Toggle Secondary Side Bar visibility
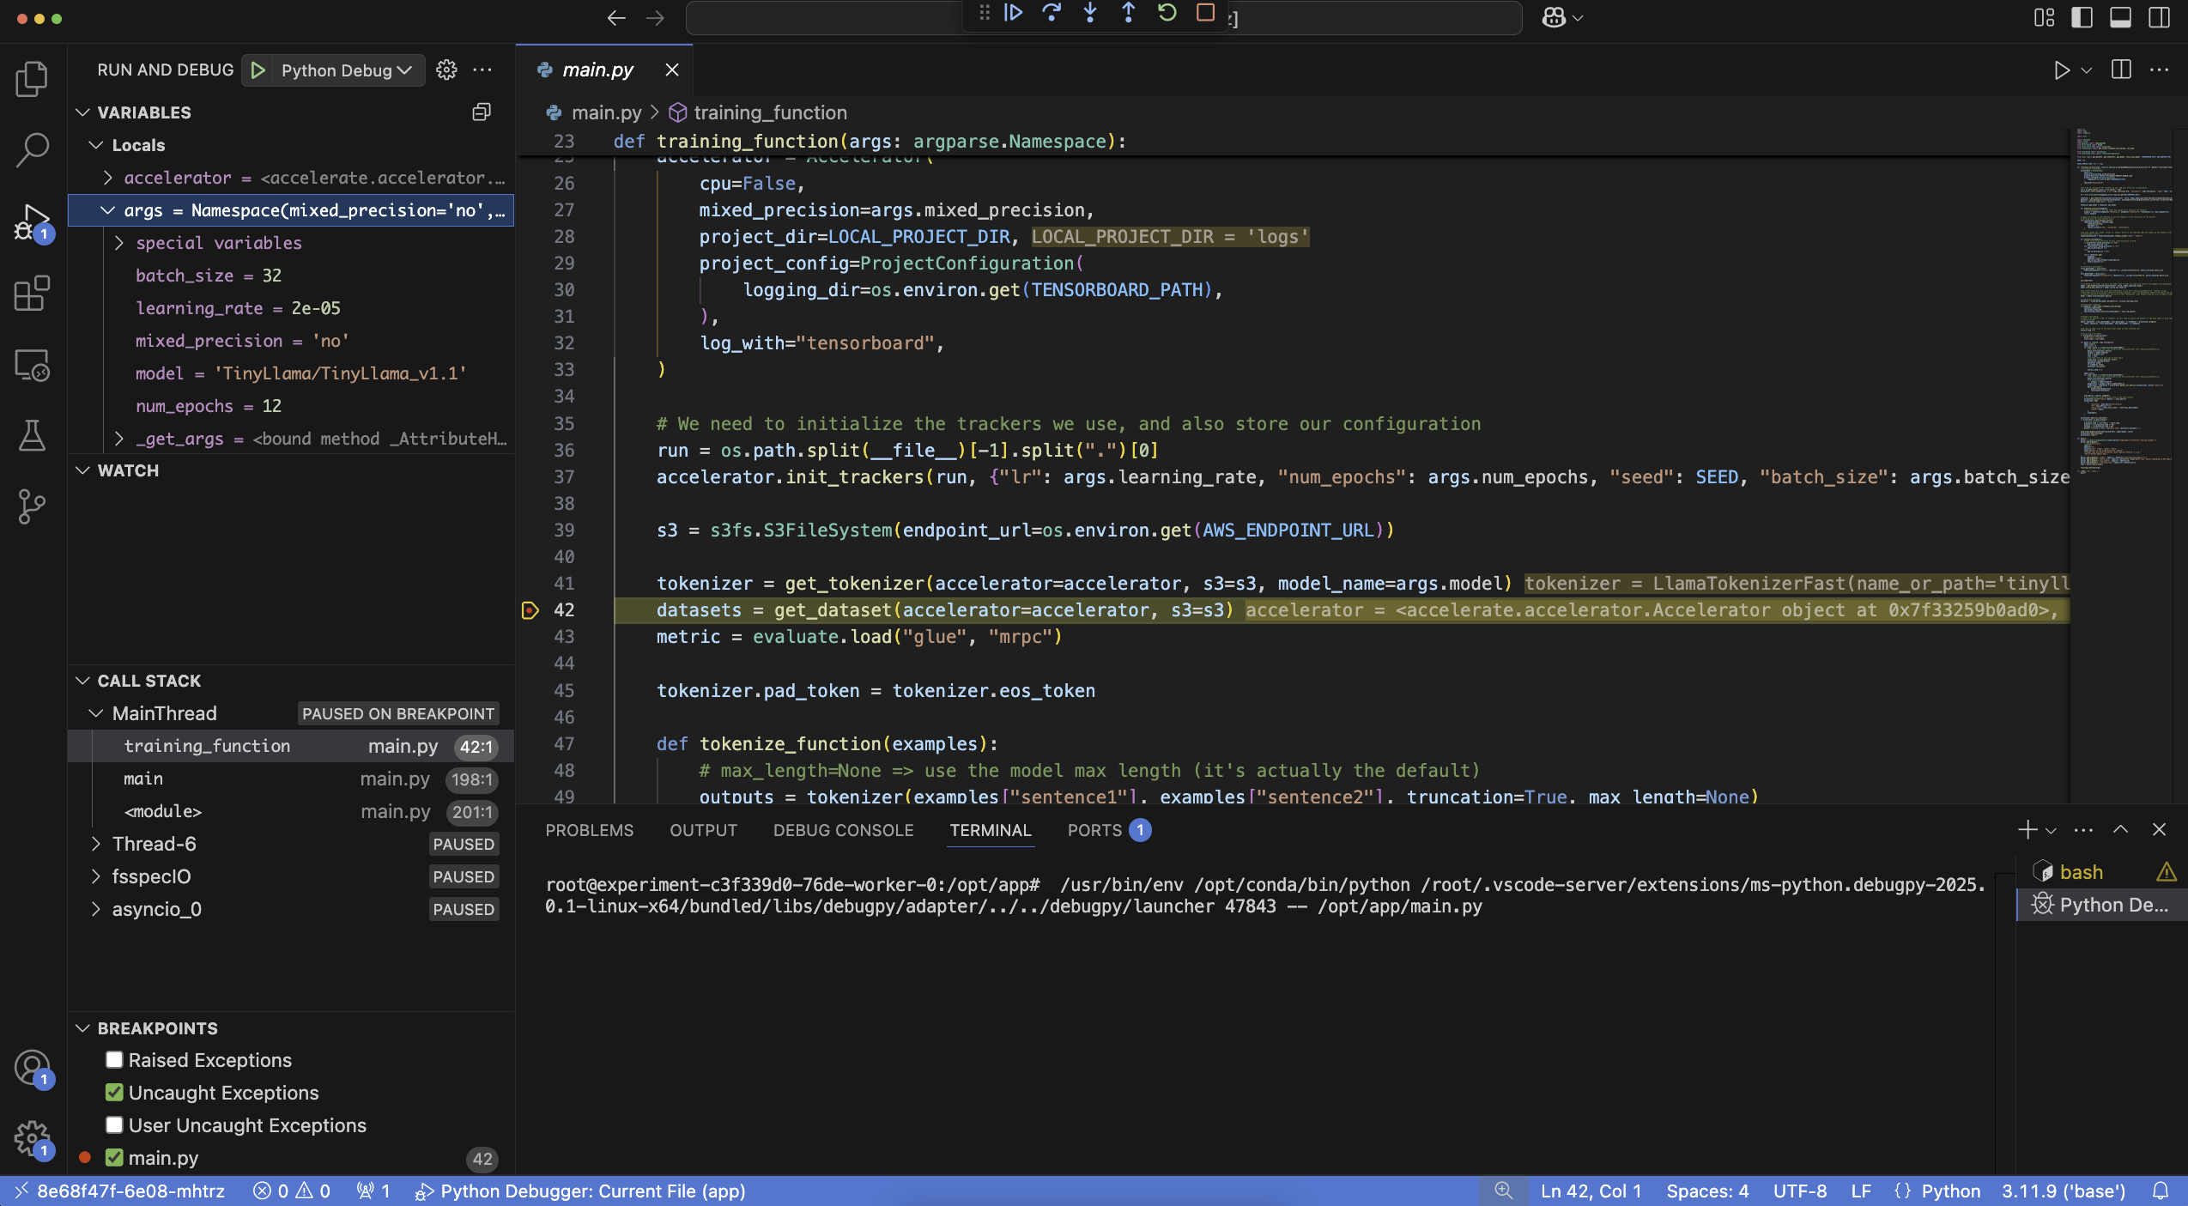Screen dimensions: 2188x1206 (2159, 18)
